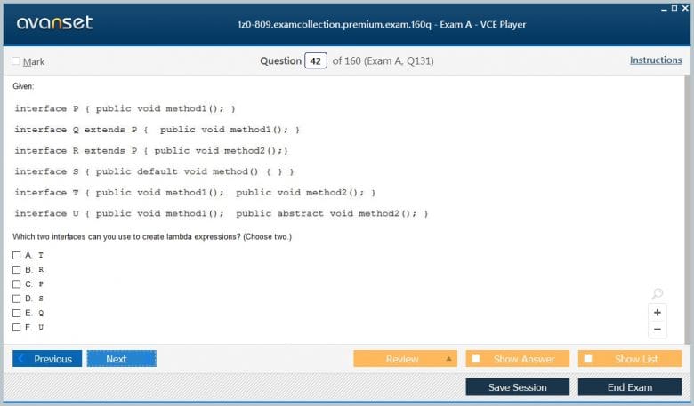Viewport: 694px width, 406px height.
Task: Click the End Exam button
Action: (630, 387)
